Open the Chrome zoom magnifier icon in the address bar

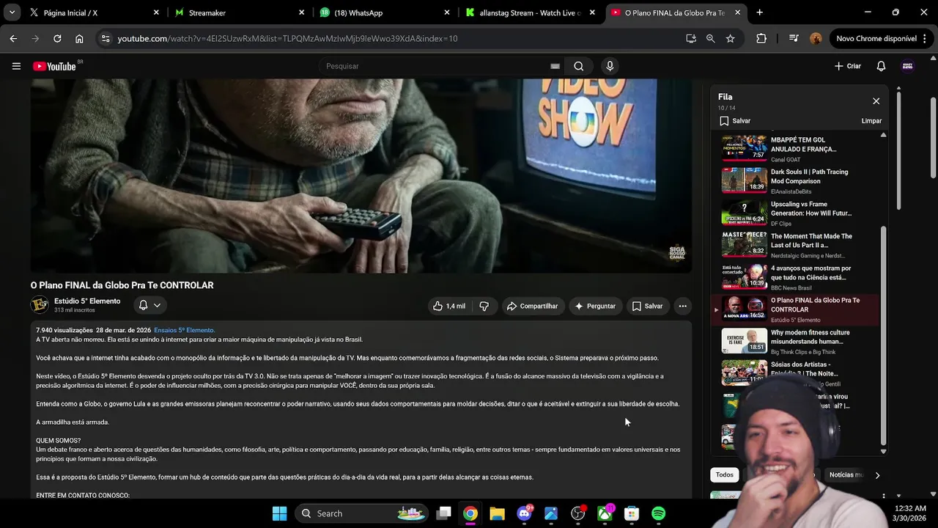click(x=710, y=38)
